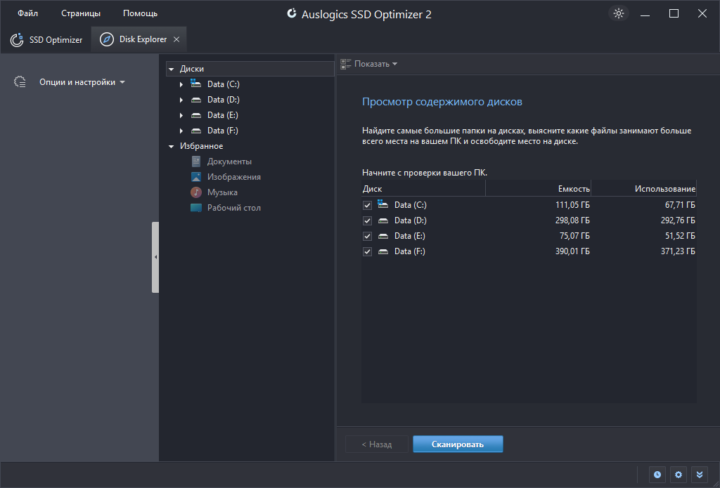Click the Data (F:) drive icon in tree
This screenshot has height=488, width=720.
coord(196,131)
